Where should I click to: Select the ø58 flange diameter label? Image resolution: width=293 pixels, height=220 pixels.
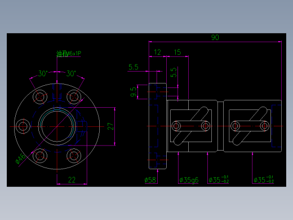point(150,180)
